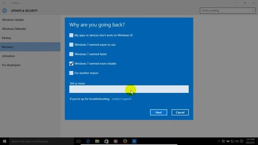Check 'My apps or devices don't work on Windows 10'

click(71, 35)
